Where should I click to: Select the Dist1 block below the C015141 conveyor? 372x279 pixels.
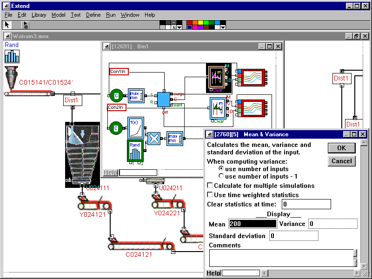(x=73, y=100)
